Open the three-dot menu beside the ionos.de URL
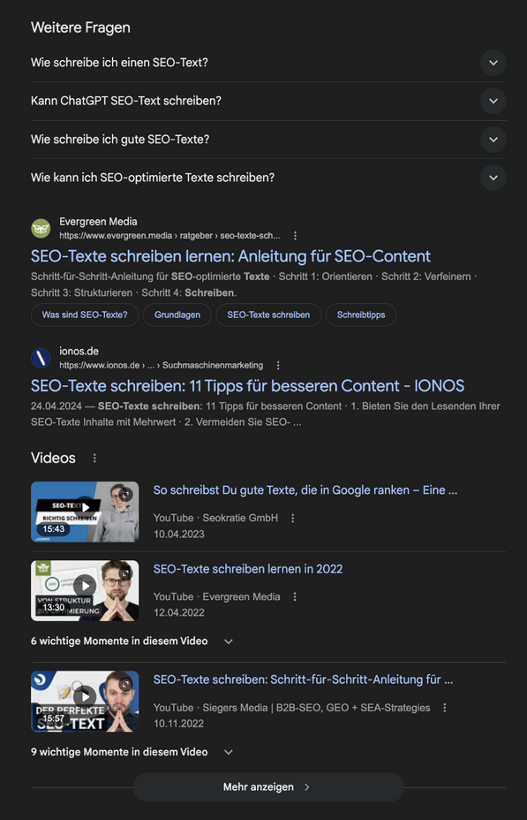 click(x=278, y=366)
